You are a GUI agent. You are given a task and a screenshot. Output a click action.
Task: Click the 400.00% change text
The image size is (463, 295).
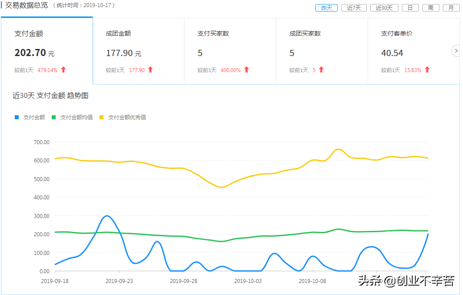point(231,70)
